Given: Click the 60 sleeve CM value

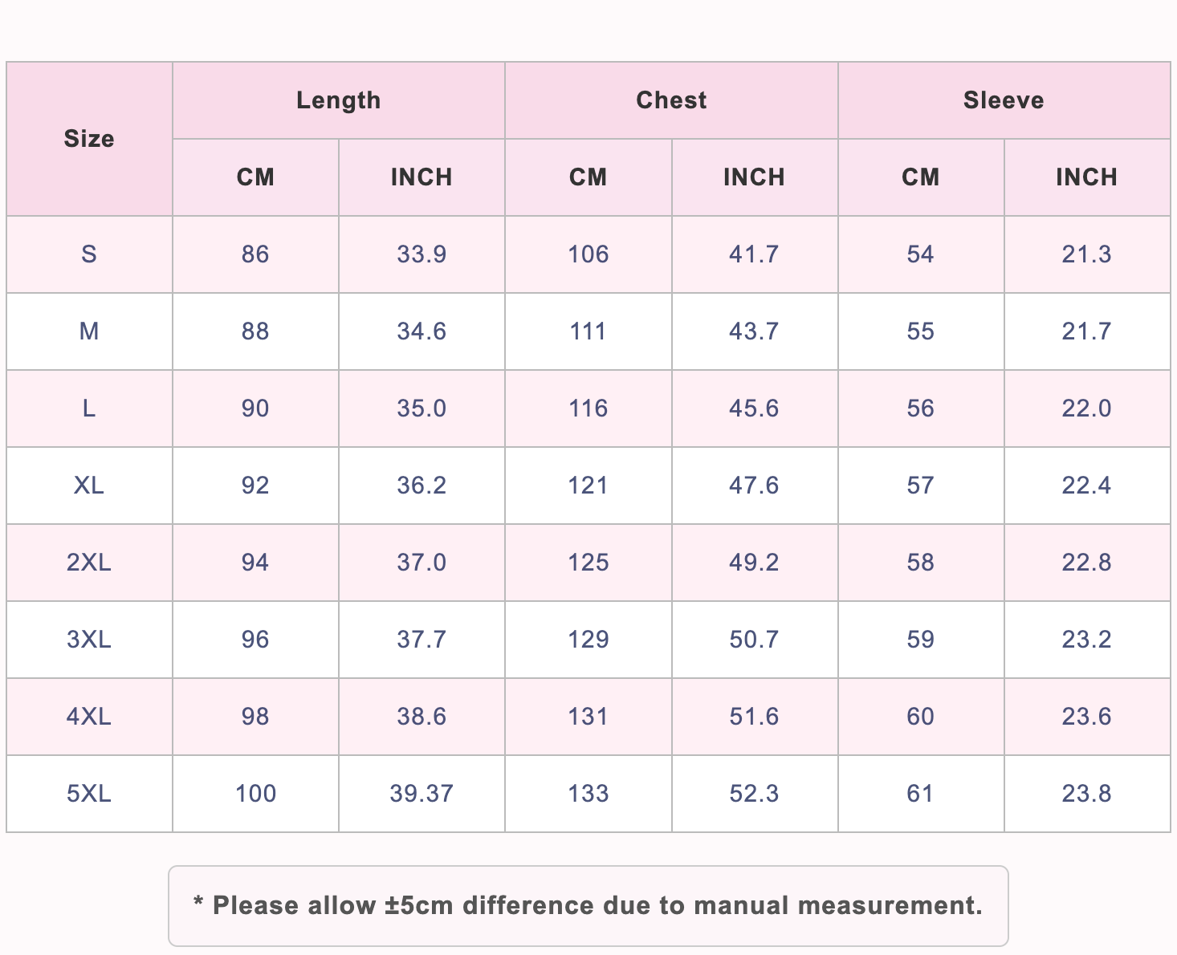Looking at the screenshot, I should pos(920,717).
